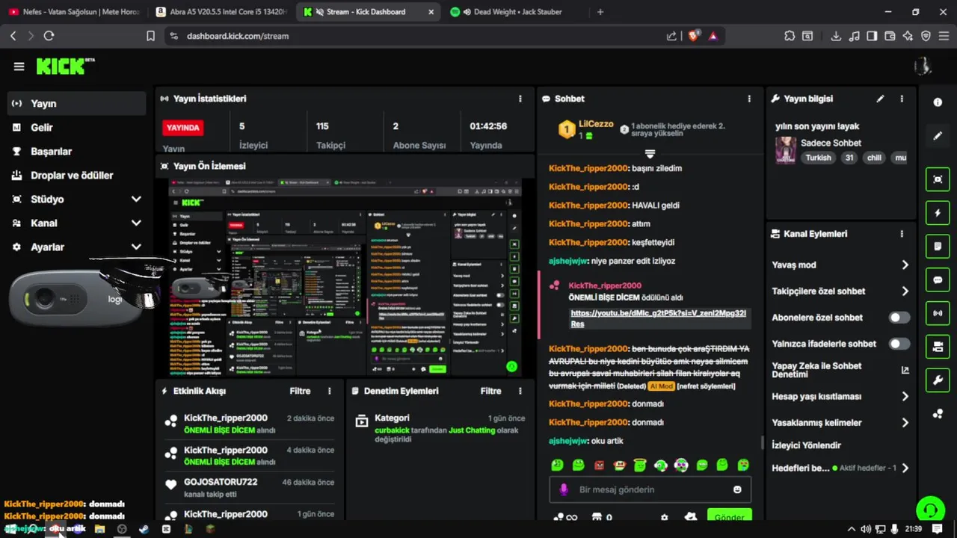Collapse the pinned chat leaderboard arrow
The height and width of the screenshot is (538, 957).
point(650,154)
